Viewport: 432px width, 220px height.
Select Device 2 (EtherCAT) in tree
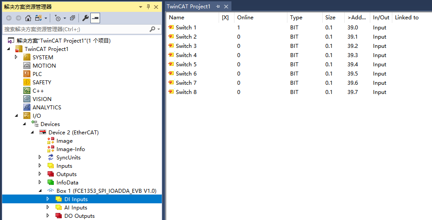tap(74, 133)
